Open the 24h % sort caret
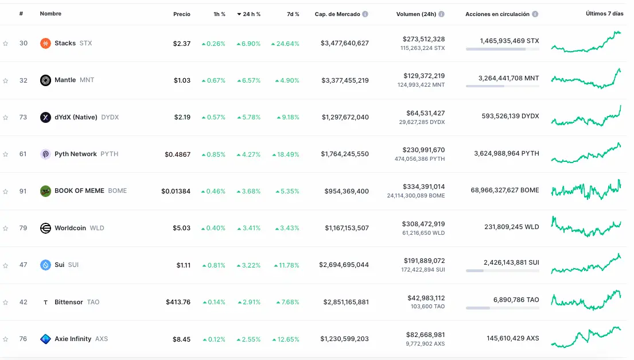 pos(240,14)
